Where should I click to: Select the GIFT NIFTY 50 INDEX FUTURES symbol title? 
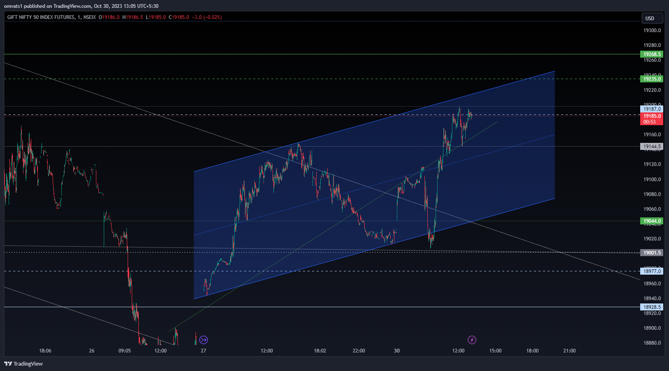[41, 17]
